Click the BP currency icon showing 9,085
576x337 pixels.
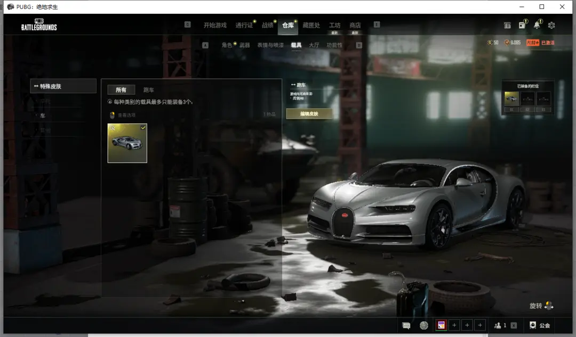[507, 43]
